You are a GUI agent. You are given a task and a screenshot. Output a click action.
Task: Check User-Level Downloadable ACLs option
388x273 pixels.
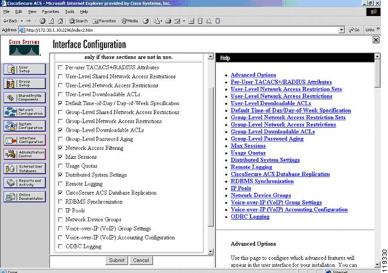[60, 94]
